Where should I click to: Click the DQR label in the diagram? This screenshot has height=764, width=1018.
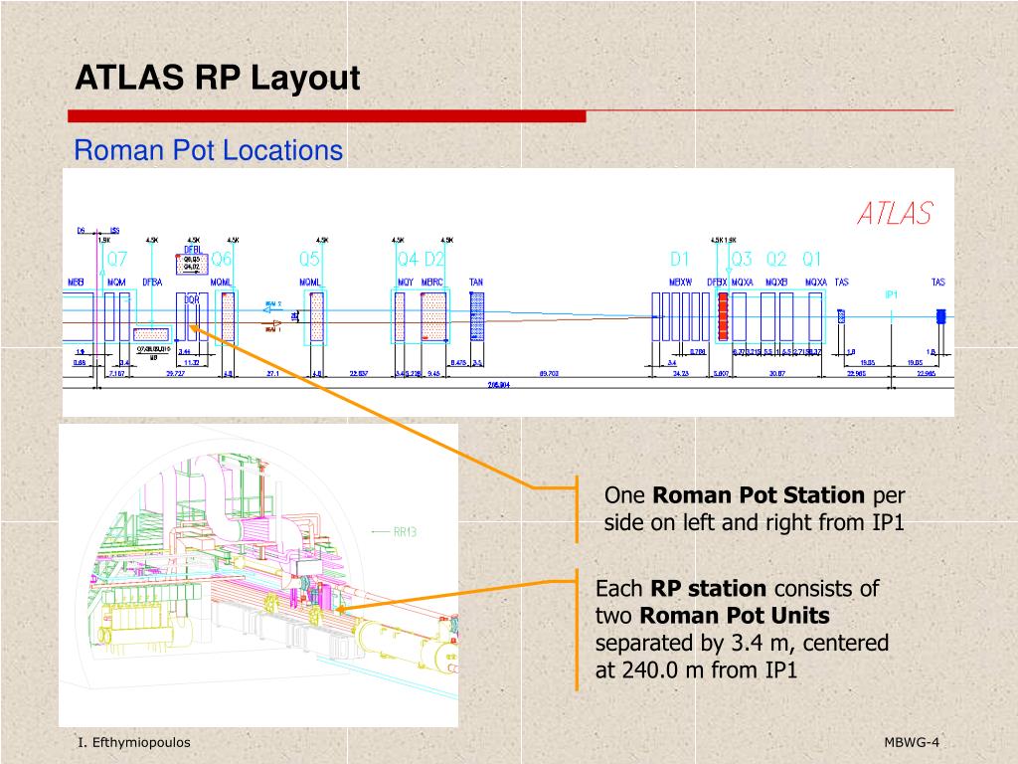192,300
